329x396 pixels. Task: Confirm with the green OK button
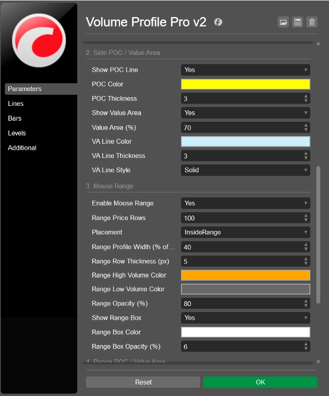point(260,382)
